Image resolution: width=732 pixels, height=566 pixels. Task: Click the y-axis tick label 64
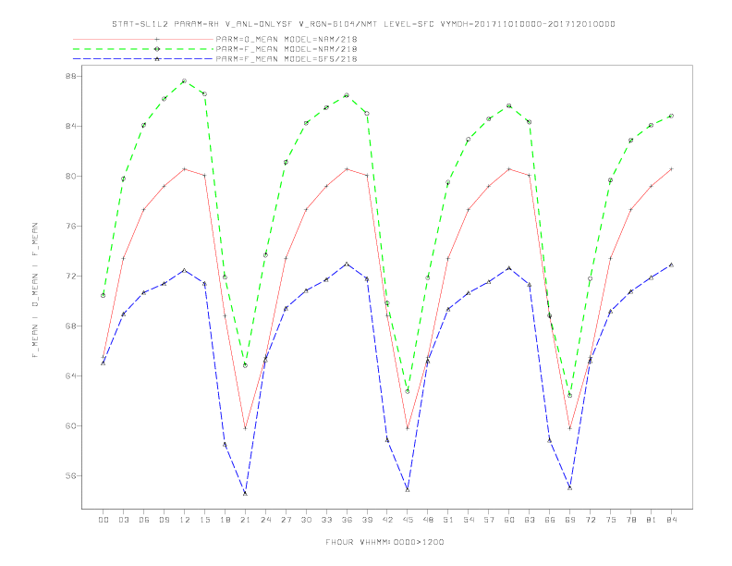(x=71, y=375)
